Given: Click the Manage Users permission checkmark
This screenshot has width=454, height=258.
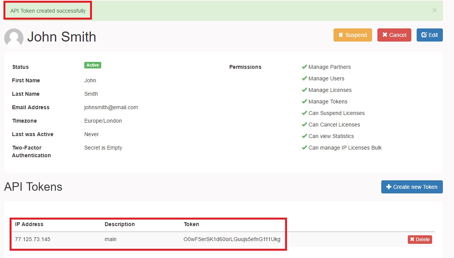Looking at the screenshot, I should coord(304,78).
